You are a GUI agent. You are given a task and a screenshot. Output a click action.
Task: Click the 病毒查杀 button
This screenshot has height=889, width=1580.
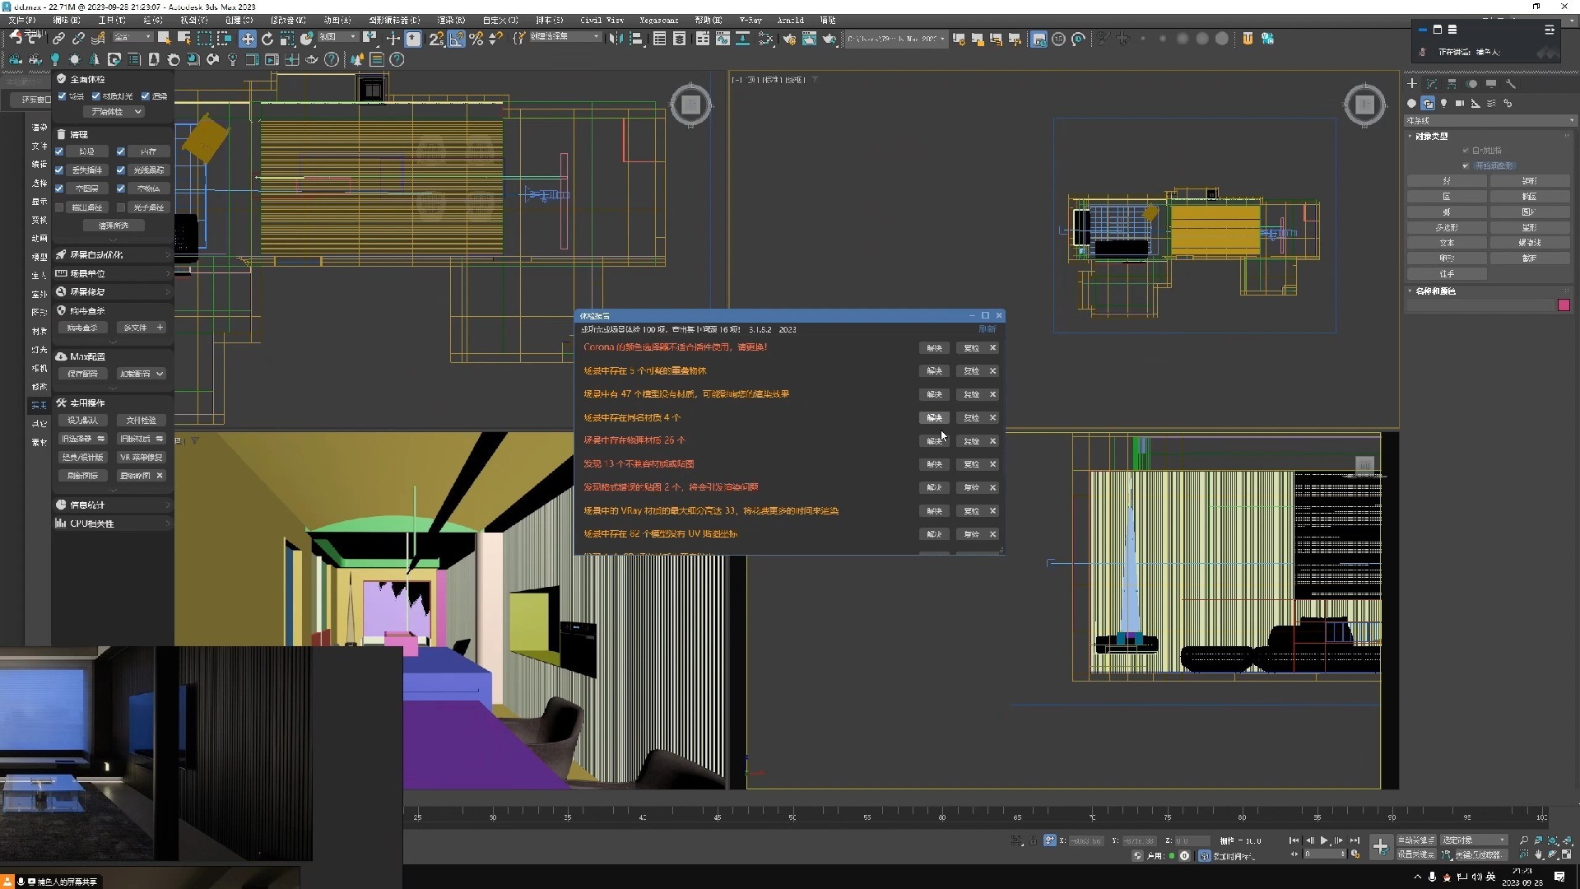tap(81, 328)
